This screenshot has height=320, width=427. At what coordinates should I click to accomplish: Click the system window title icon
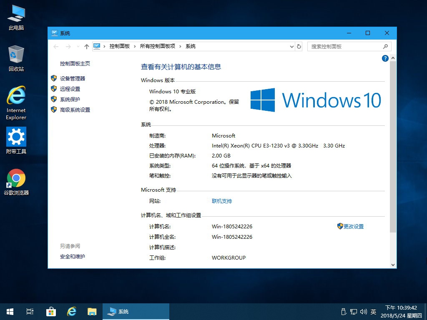[55, 33]
